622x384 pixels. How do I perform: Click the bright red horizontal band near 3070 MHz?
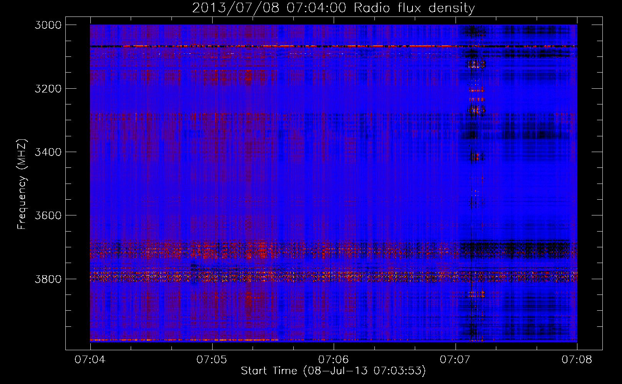[x=333, y=46]
